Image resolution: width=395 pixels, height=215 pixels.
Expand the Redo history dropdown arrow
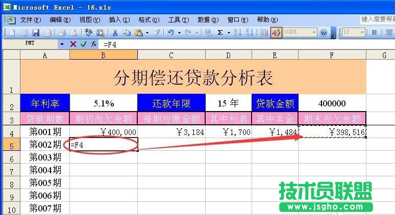(196, 33)
